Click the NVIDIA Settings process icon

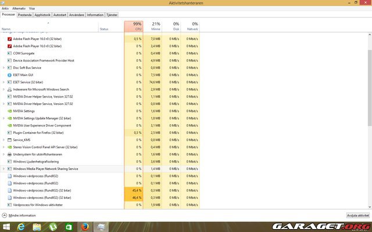(x=9, y=111)
